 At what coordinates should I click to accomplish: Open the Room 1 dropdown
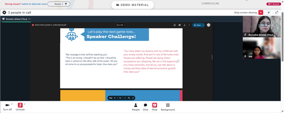point(59,4)
